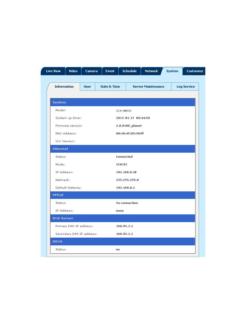Switch to the Video tab
Viewport: 246px width, 319px height.
coord(73,71)
